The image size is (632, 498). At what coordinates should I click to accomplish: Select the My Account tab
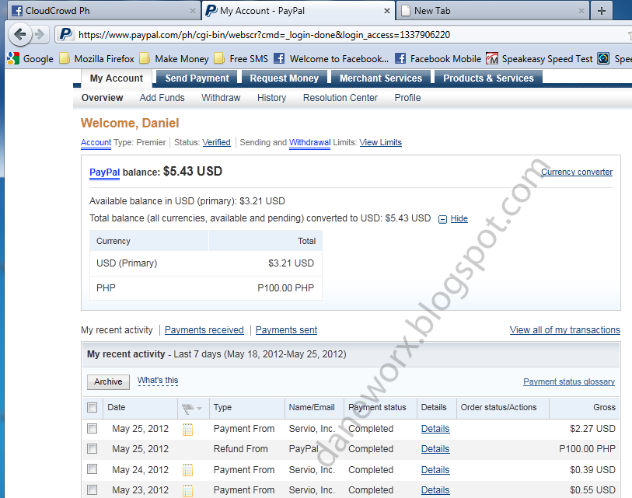116,78
